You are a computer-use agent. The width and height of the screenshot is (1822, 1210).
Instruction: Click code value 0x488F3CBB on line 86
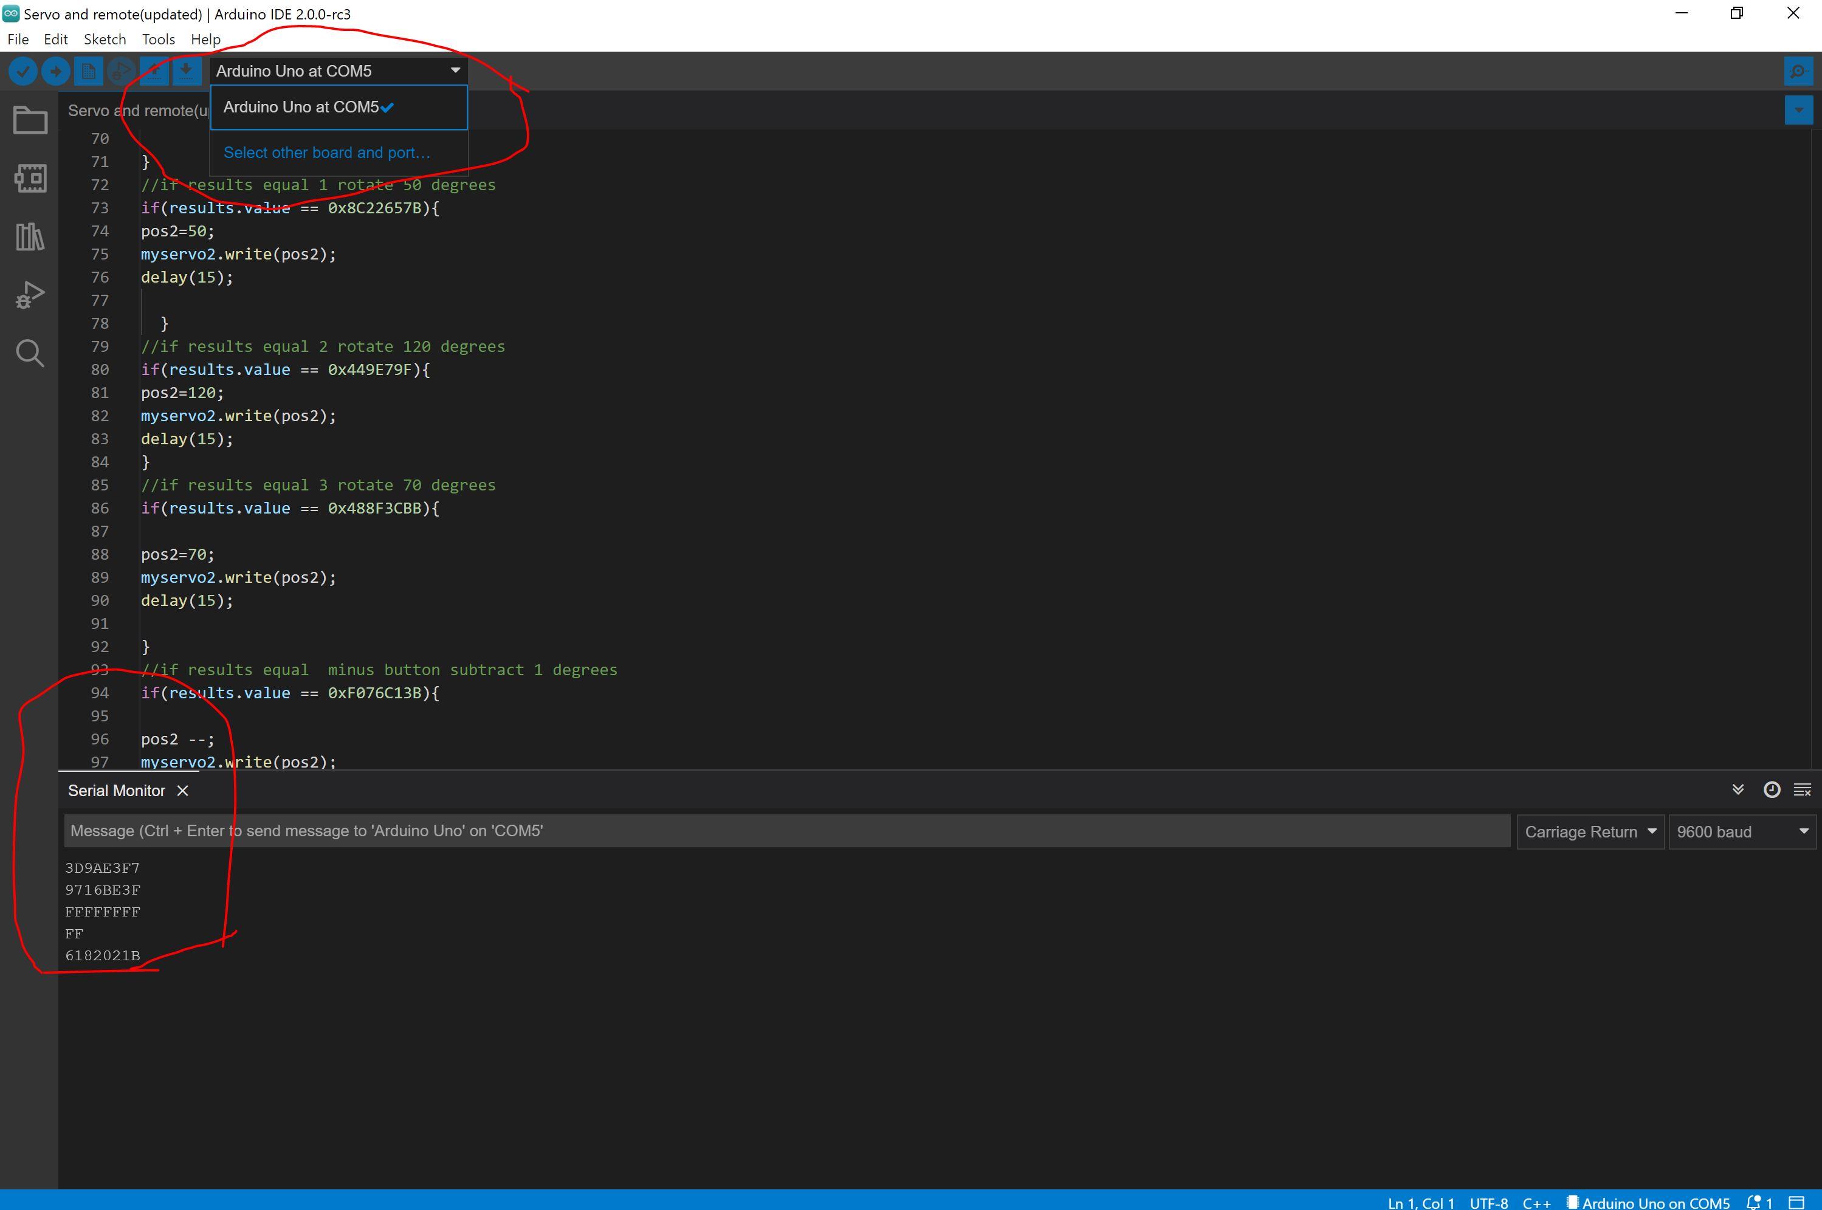(x=374, y=509)
